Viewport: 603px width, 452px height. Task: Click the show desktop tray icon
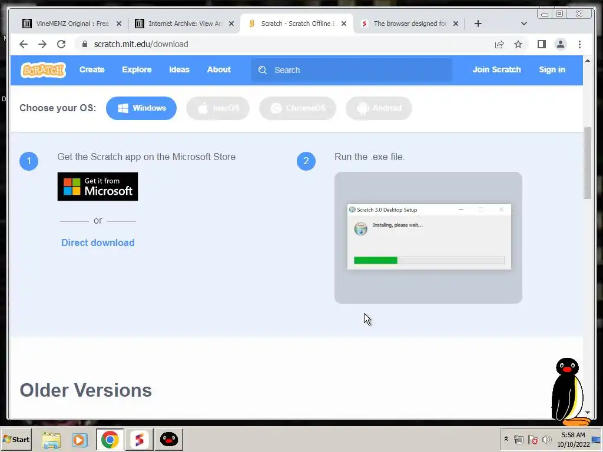597,440
